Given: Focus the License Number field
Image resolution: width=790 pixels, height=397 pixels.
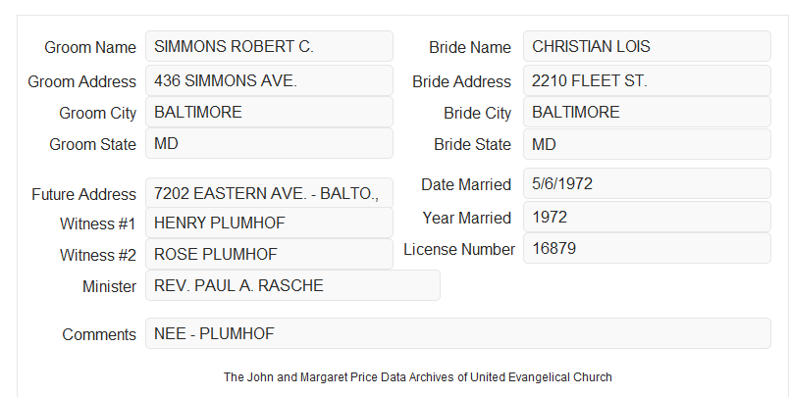Looking at the screenshot, I should pos(647,248).
